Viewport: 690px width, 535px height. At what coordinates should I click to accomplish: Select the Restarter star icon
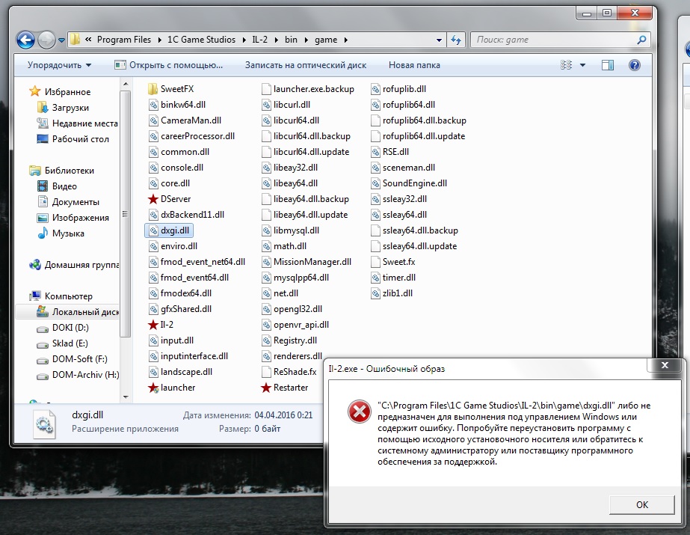point(266,388)
